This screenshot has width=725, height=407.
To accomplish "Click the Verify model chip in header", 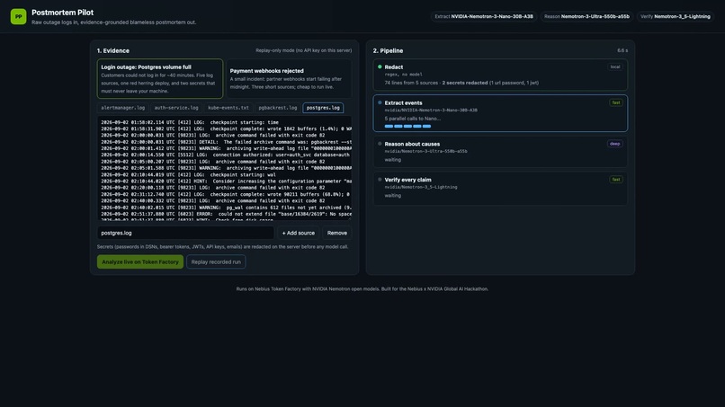I will coord(676,17).
